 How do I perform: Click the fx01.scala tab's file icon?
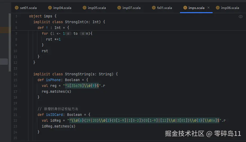154,8
